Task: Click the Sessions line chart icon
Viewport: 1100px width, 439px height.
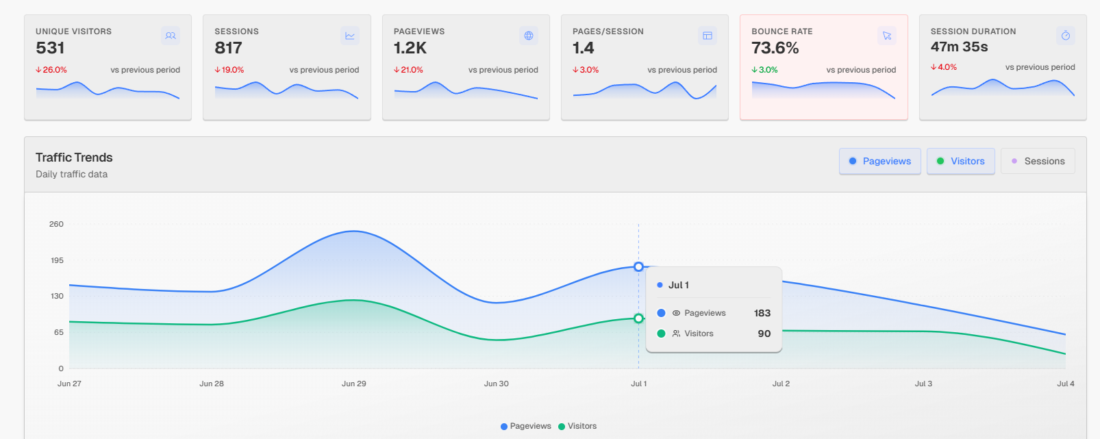Action: [x=350, y=36]
